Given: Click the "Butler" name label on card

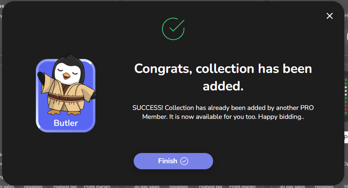Looking at the screenshot, I should pyautogui.click(x=66, y=123).
